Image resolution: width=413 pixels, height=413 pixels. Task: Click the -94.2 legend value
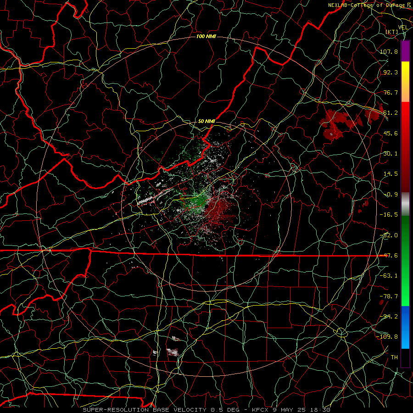point(389,316)
